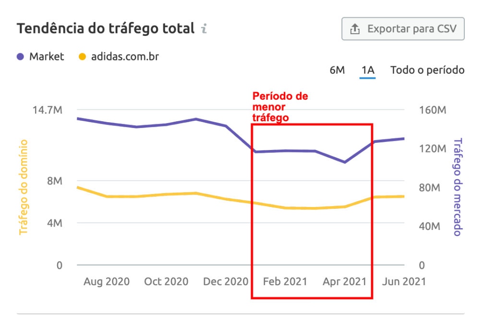485x322 pixels.
Task: Click the Exportar para CSV button
Action: coord(403,29)
